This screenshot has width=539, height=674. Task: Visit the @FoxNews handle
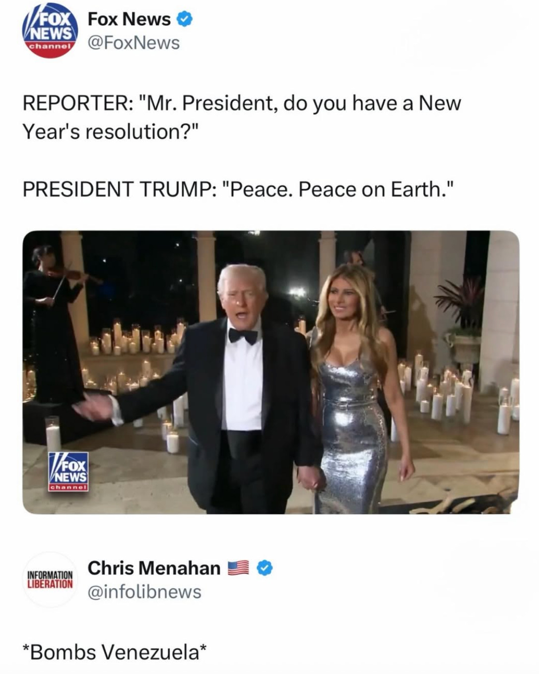pyautogui.click(x=134, y=43)
